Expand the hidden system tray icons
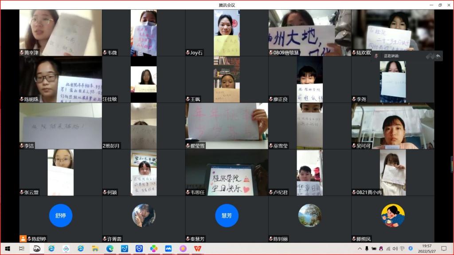454x255 pixels. (360, 249)
